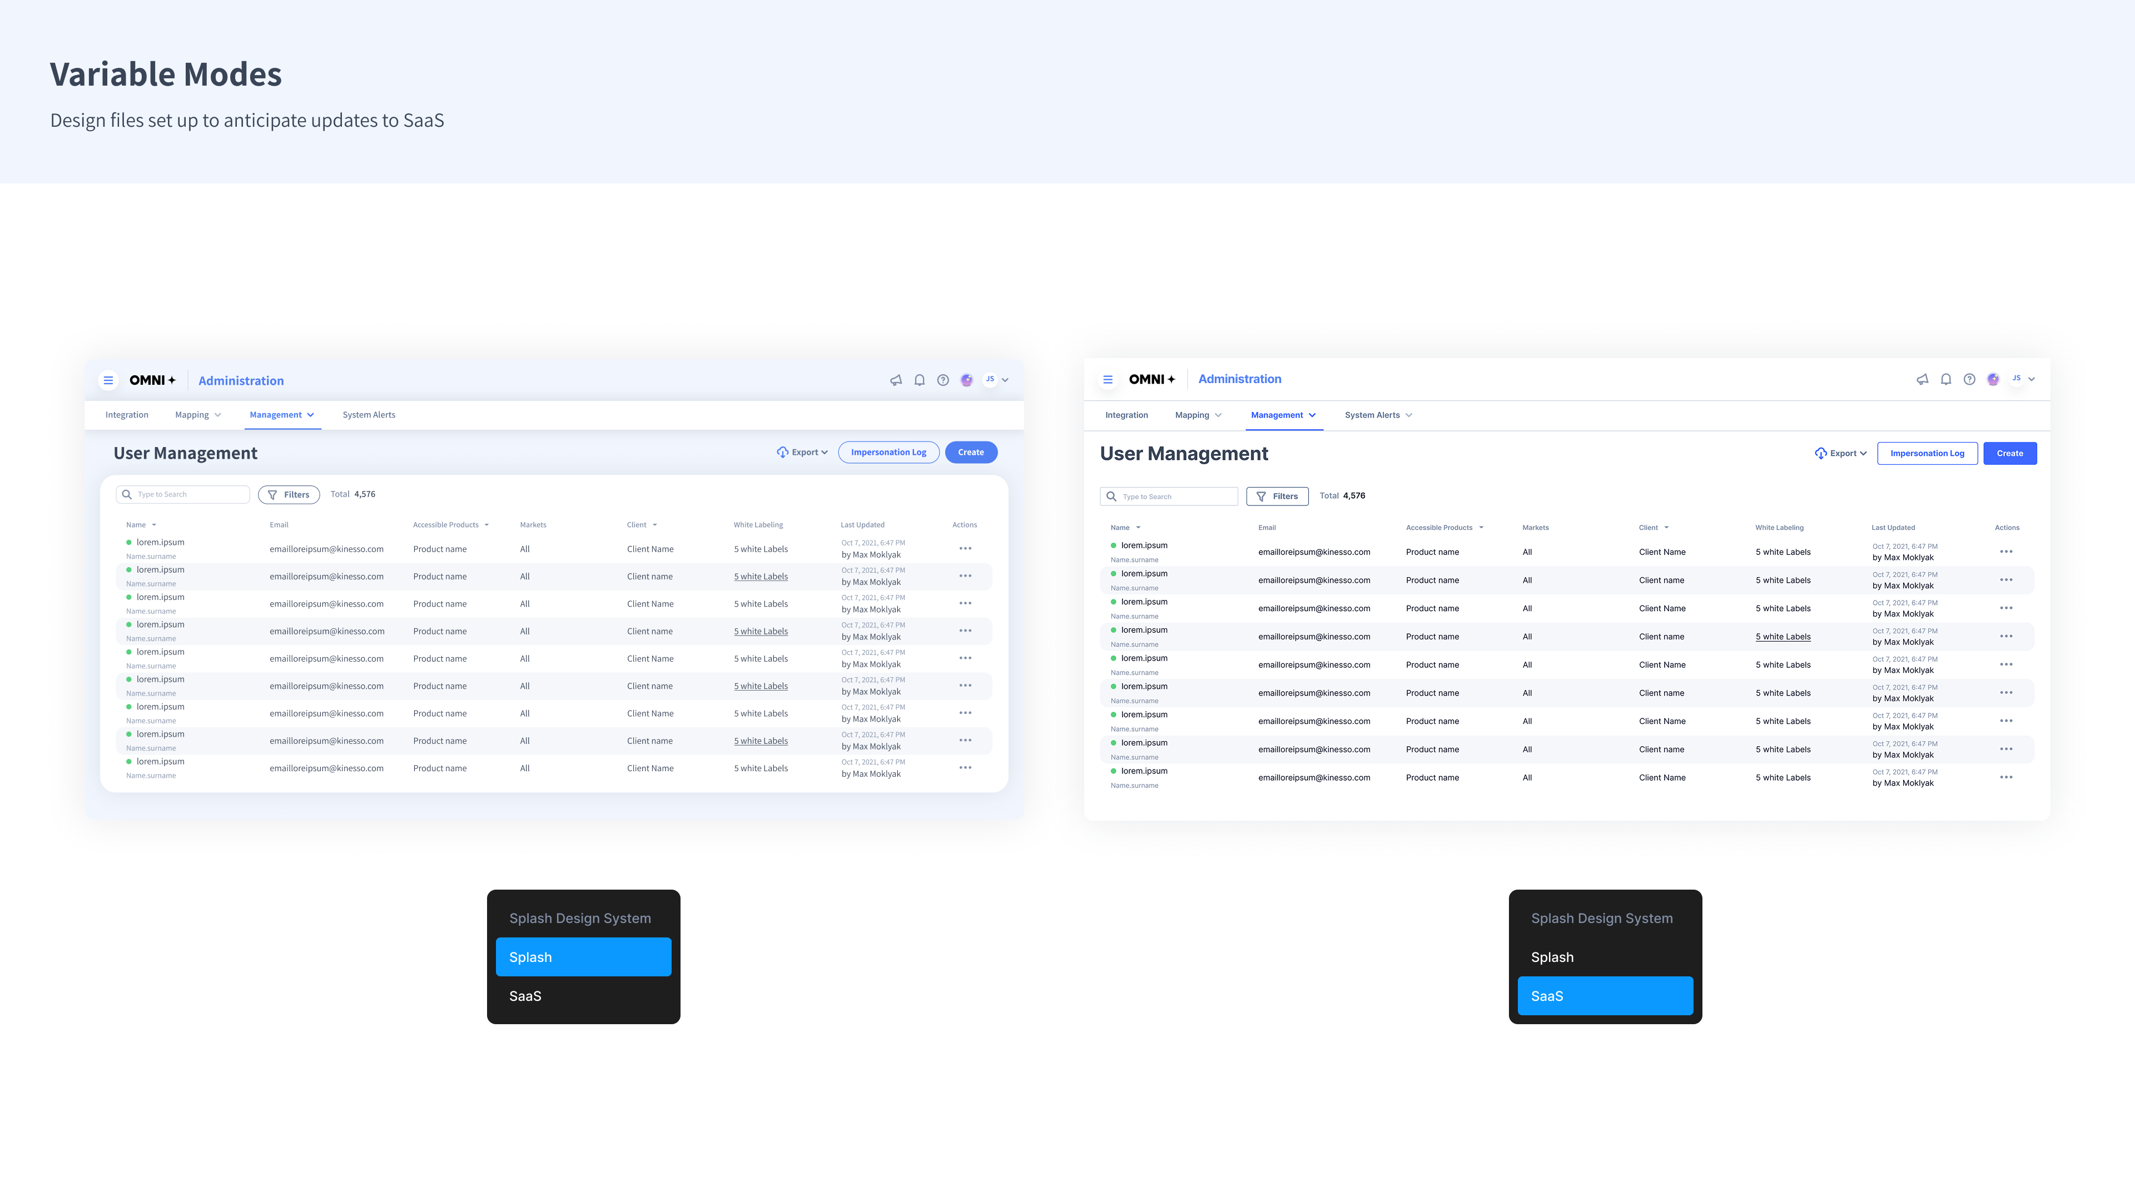Click first row actions ellipsis in right mockup
Viewport: 2135px width, 1201px height.
[x=2005, y=552]
